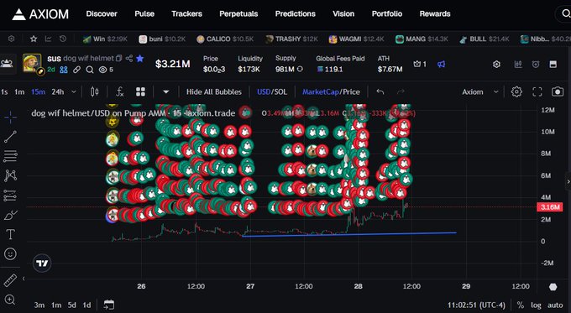Open the Discover page

pyautogui.click(x=102, y=13)
